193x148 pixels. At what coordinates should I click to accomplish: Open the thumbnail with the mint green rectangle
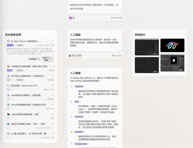tap(172, 63)
